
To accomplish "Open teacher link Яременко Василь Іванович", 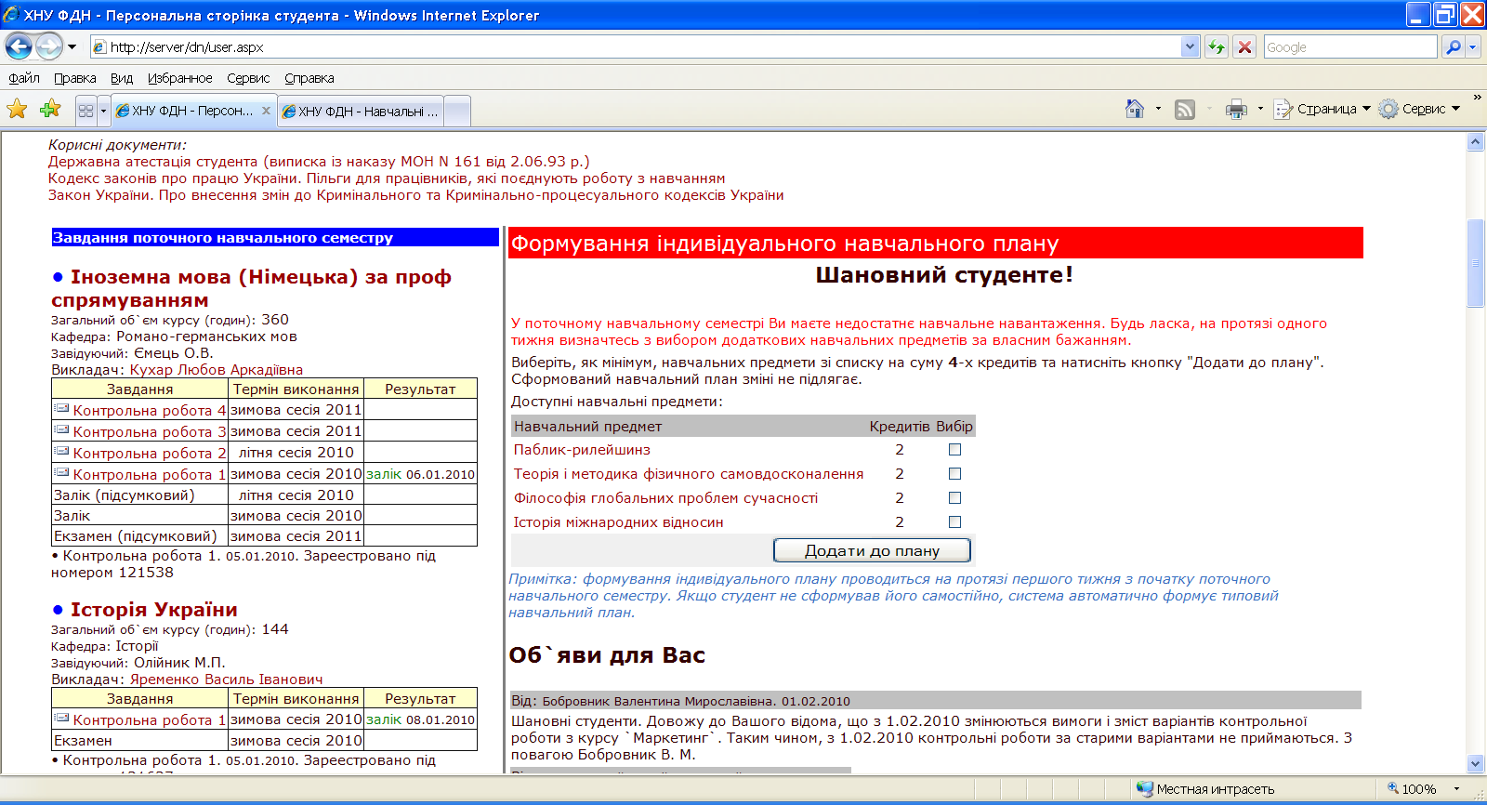I will pos(226,680).
